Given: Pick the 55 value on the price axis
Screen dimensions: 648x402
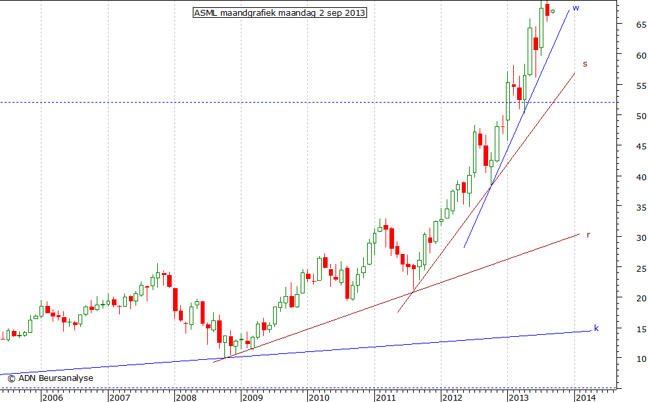Looking at the screenshot, I should pyautogui.click(x=641, y=86).
